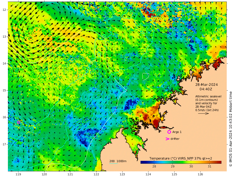The height and width of the screenshot is (179, 232).
Task: Click the latitude axis label -16
Action: (4, 117)
